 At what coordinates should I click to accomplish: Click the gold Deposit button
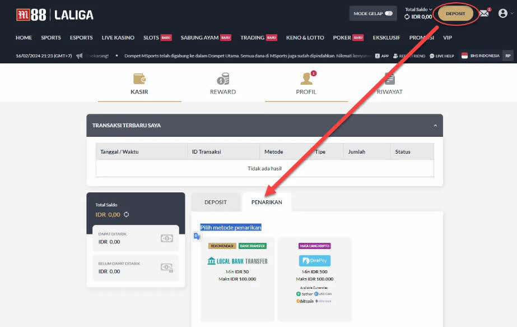pos(455,14)
